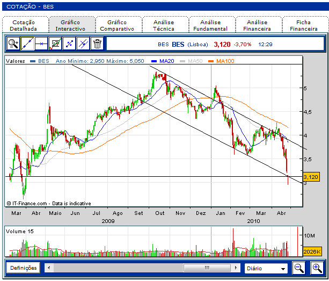
Task: Select the resize/move line tool
Action: (69, 44)
